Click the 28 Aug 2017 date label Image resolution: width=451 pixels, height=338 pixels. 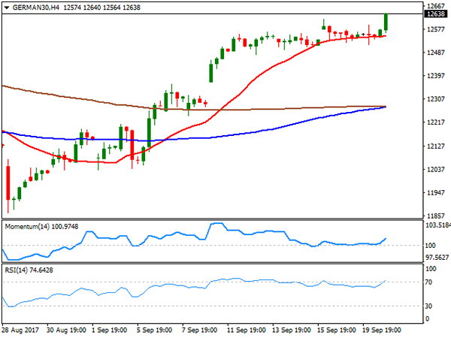(x=20, y=330)
